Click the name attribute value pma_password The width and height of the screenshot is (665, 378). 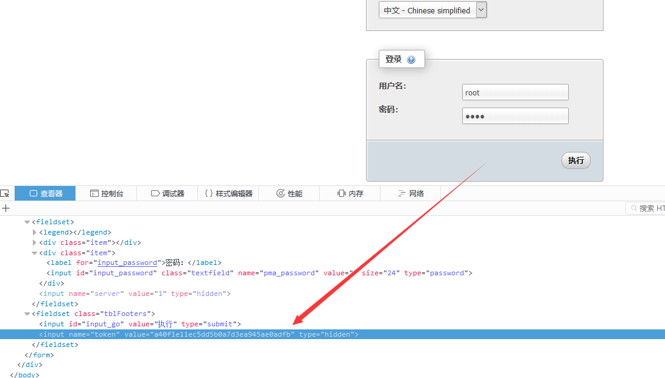pos(289,273)
